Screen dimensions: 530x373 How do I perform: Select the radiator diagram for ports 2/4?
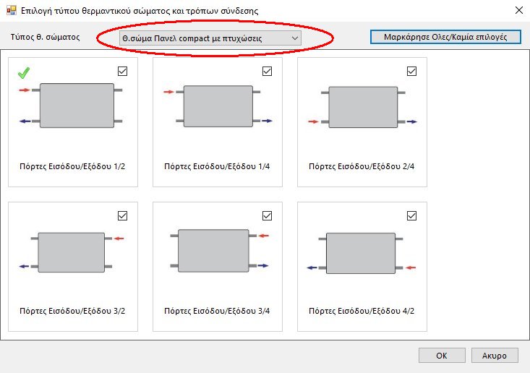pos(363,107)
